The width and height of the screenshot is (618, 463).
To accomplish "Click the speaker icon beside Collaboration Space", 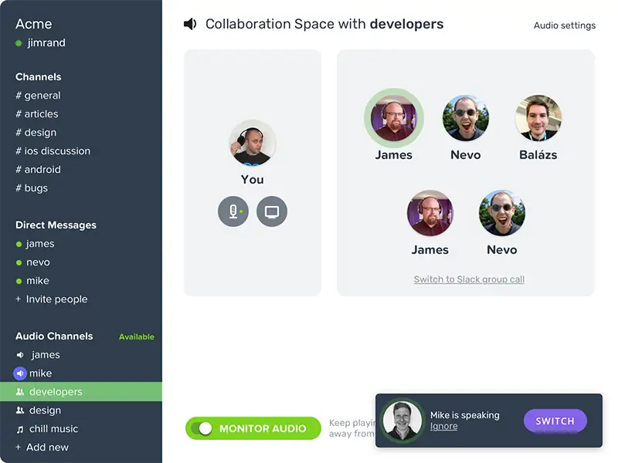I will [190, 25].
